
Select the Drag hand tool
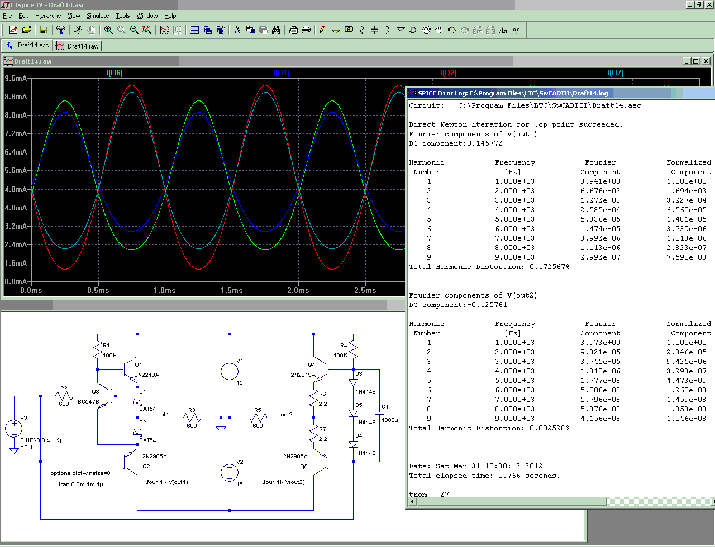pyautogui.click(x=439, y=30)
